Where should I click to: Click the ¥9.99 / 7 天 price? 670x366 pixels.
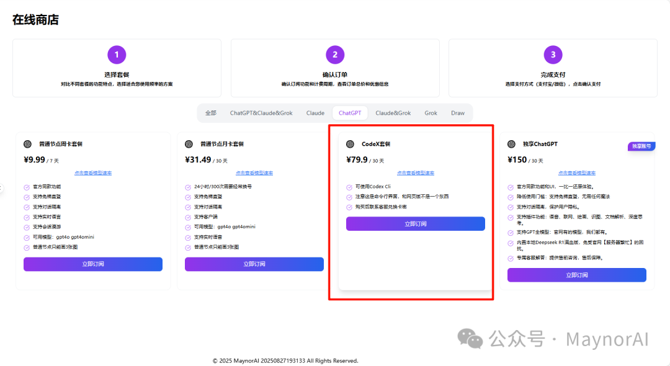click(42, 159)
